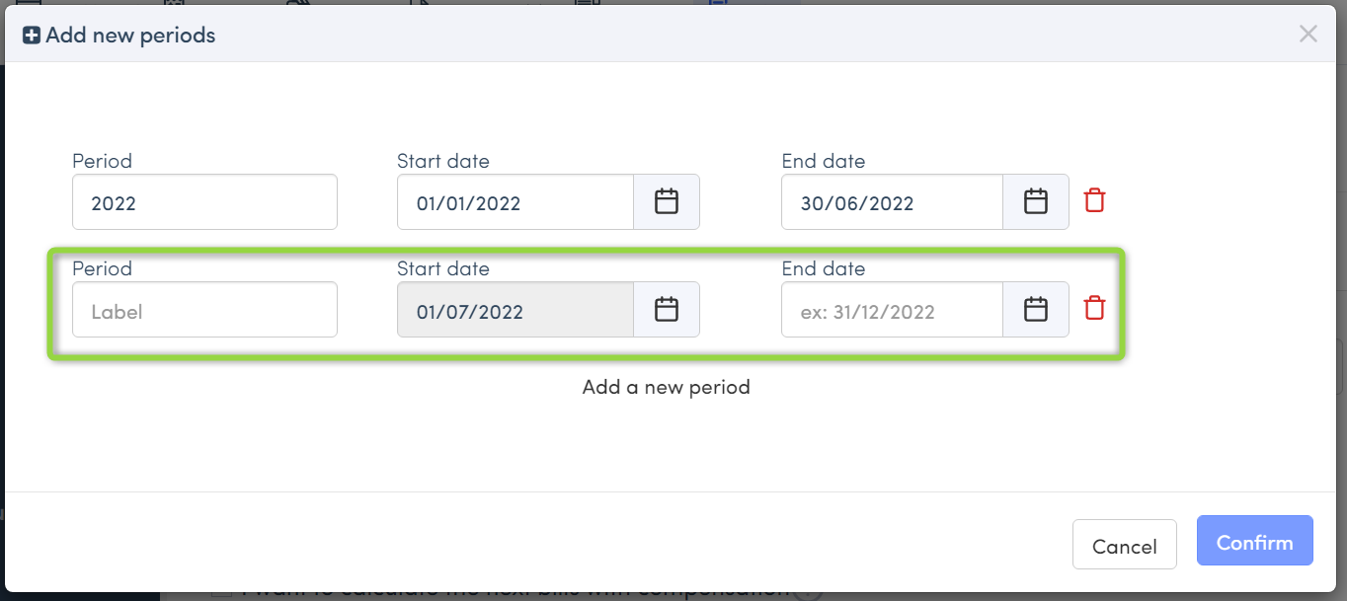
Task: Open calendar picker for first Start date
Action: 667,202
